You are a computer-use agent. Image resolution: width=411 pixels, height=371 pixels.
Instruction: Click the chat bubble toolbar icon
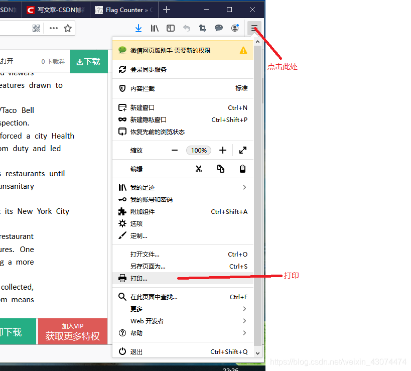click(x=219, y=28)
